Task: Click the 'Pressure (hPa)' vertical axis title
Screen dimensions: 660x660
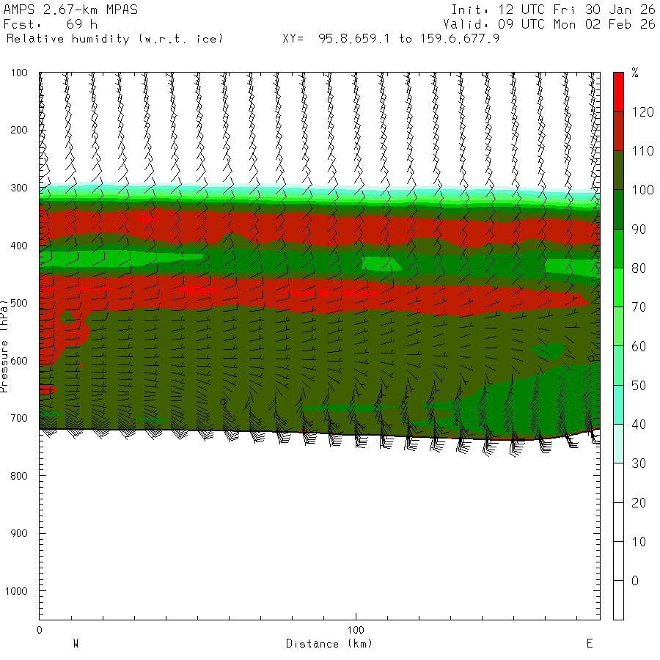Action: tap(4, 346)
